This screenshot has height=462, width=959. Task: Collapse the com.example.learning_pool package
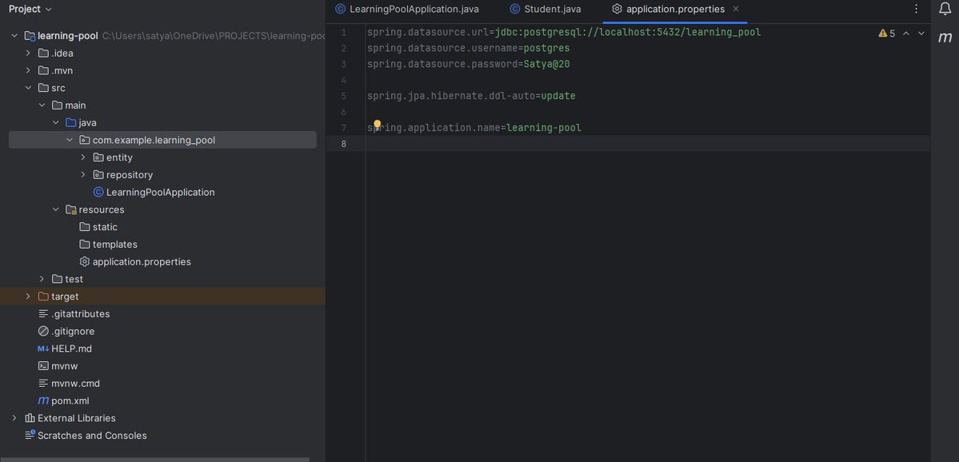(x=69, y=140)
